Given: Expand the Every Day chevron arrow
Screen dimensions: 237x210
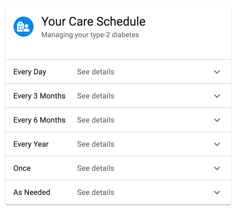Looking at the screenshot, I should coord(217,72).
